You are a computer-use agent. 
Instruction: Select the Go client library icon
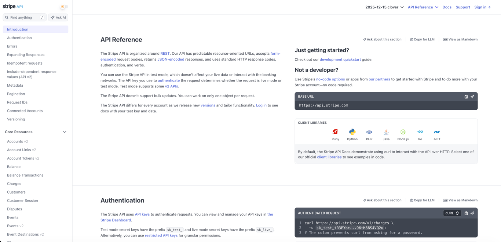(x=420, y=132)
